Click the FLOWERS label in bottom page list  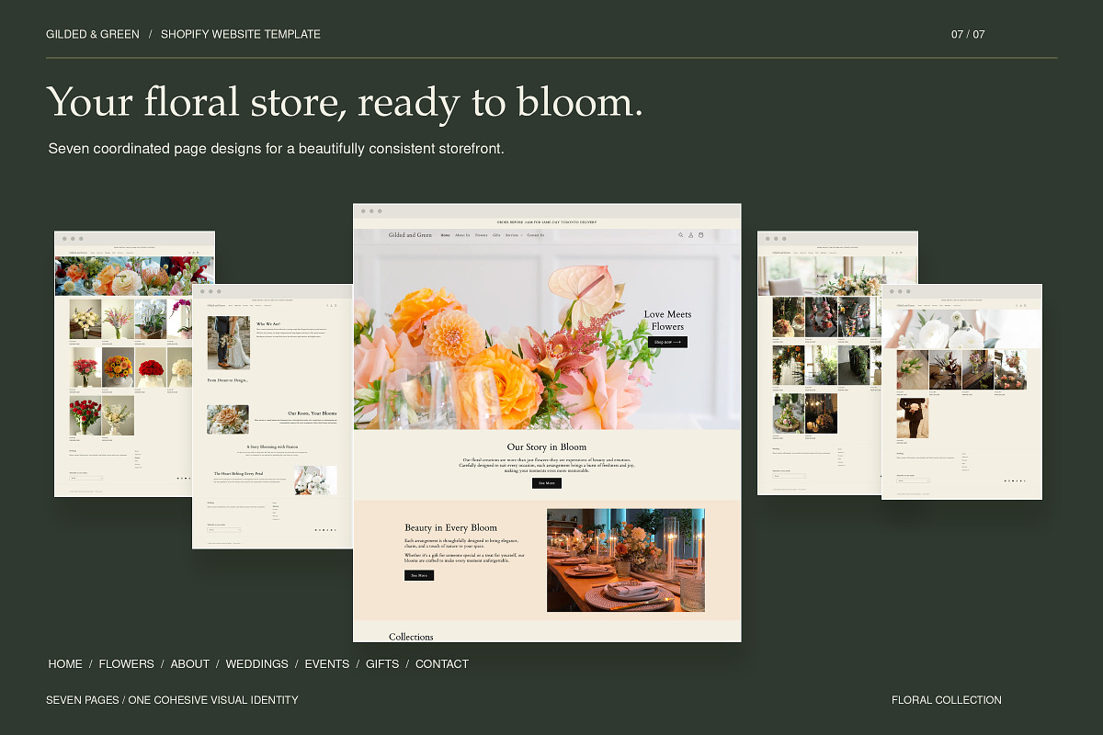point(126,663)
